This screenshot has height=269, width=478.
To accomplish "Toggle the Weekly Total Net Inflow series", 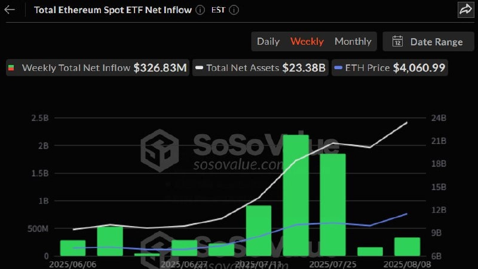I will (x=97, y=67).
